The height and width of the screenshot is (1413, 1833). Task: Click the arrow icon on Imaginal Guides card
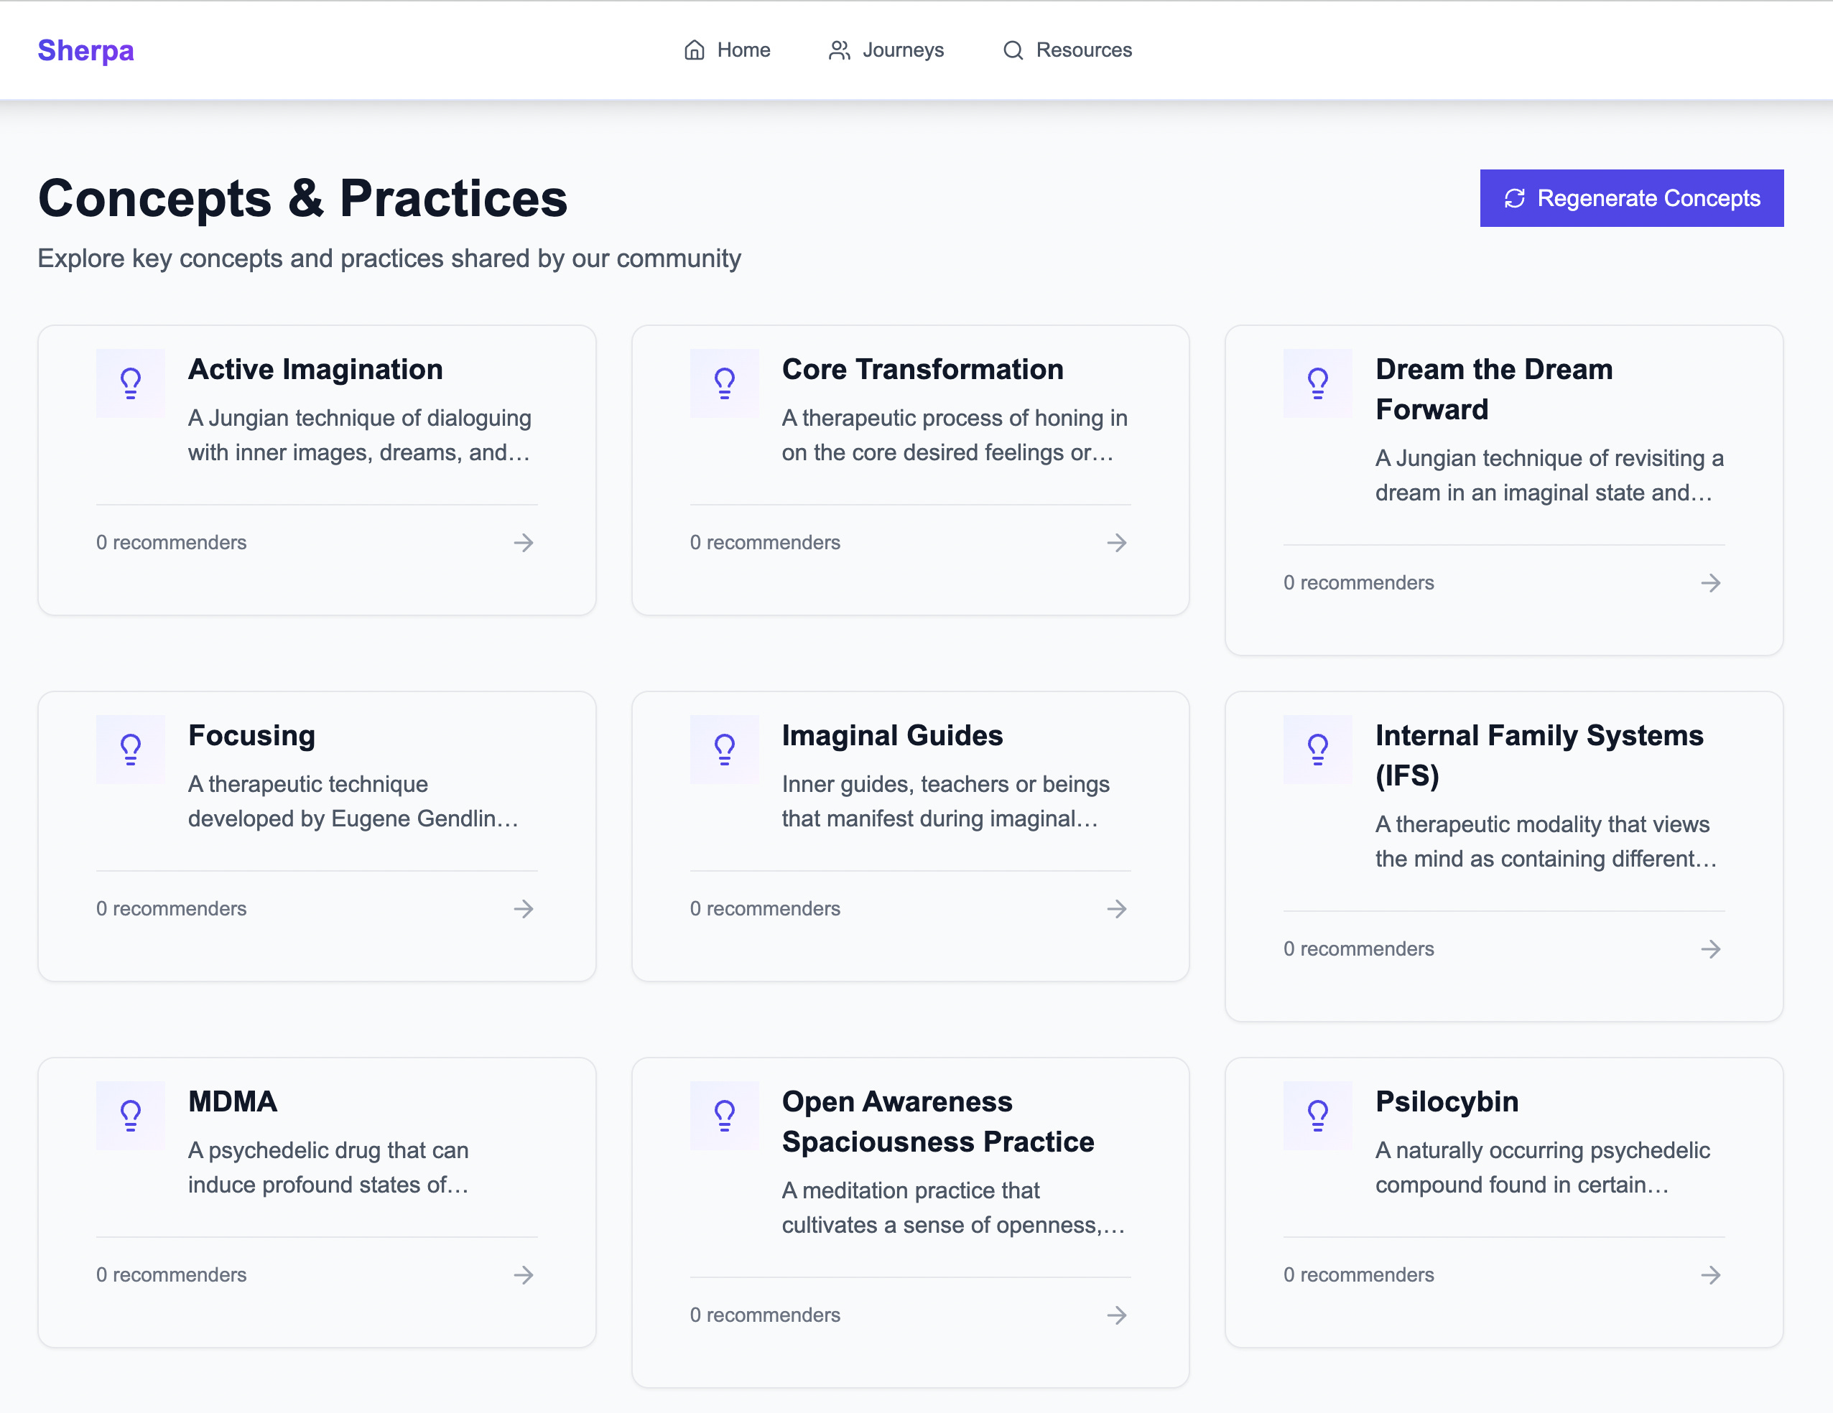click(x=1116, y=909)
